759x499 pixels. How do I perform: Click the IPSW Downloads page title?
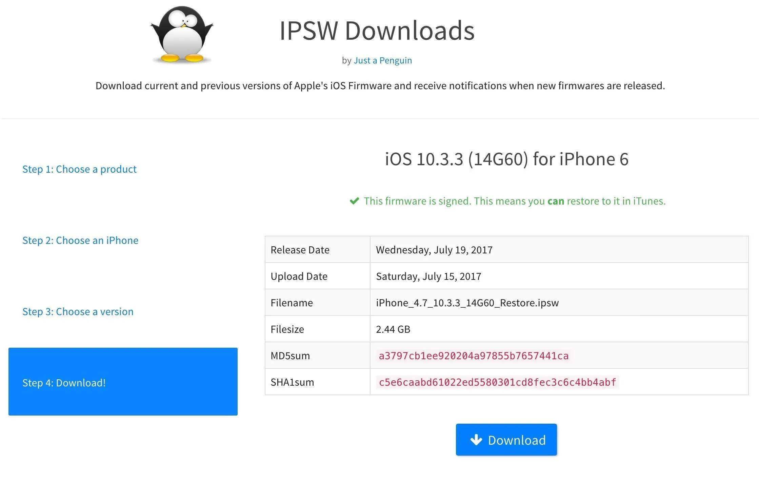377,31
